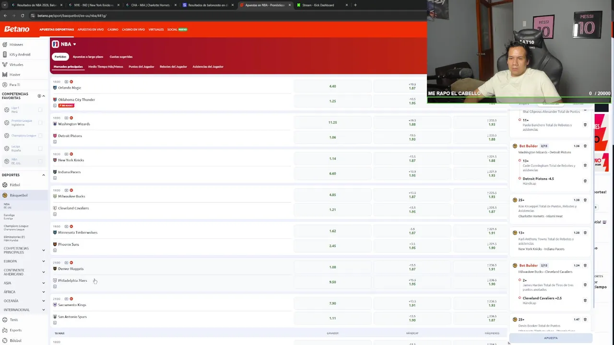Switch to Puntos del Jugador market
The width and height of the screenshot is (614, 345).
pyautogui.click(x=142, y=67)
